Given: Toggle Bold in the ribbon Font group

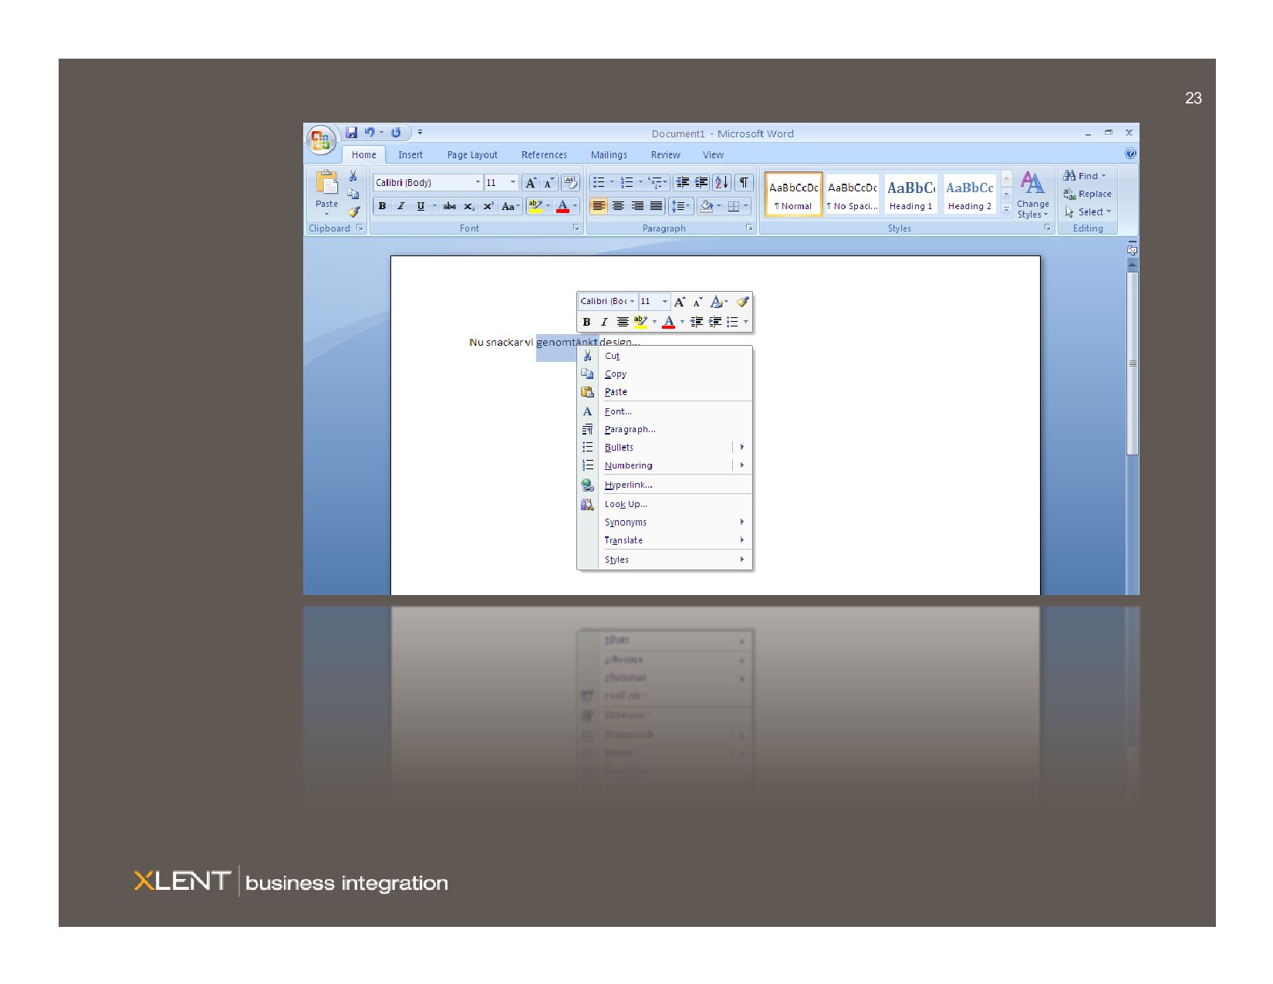Looking at the screenshot, I should 382,206.
